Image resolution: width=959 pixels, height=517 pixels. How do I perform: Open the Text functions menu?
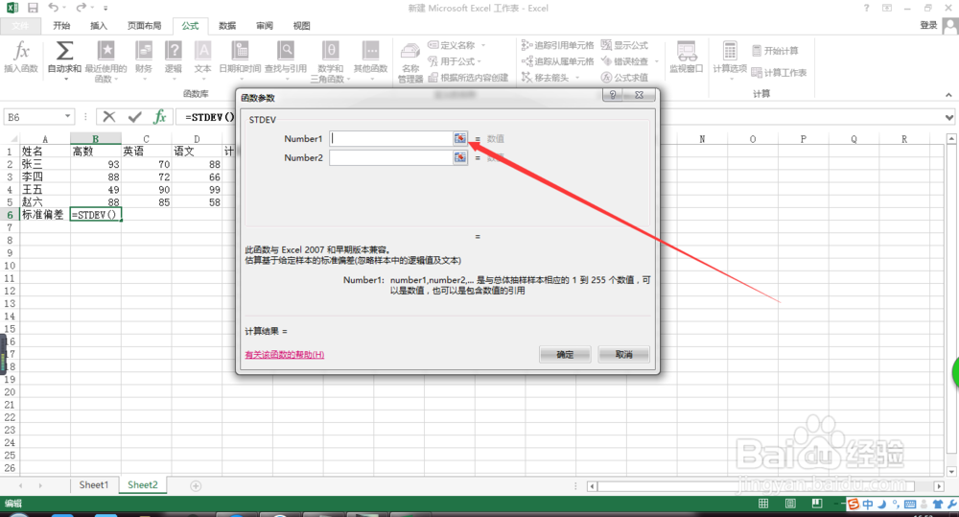point(202,60)
